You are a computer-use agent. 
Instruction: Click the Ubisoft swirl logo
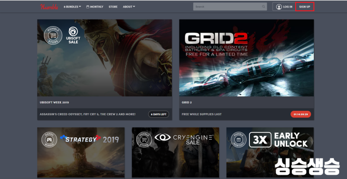[x=73, y=31]
